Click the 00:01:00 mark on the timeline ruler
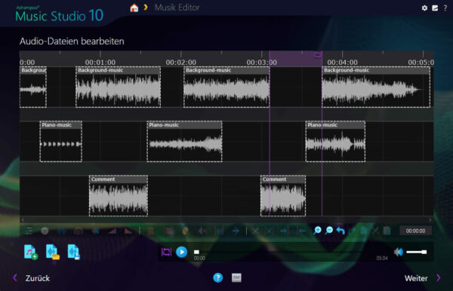453x291 pixels. coord(100,62)
